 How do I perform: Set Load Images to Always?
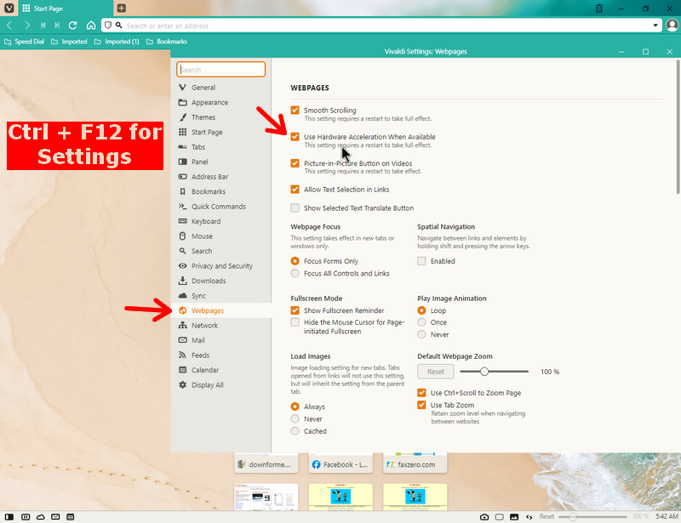click(295, 406)
